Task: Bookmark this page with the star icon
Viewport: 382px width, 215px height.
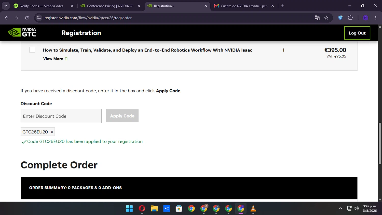Action: pos(326,18)
